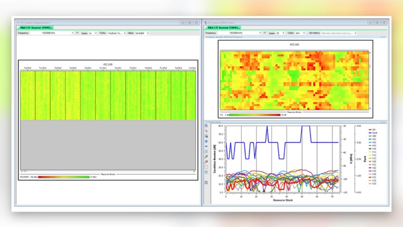Open the notes icon at the toolbar bottom
403x227 pixels.
(x=206, y=181)
